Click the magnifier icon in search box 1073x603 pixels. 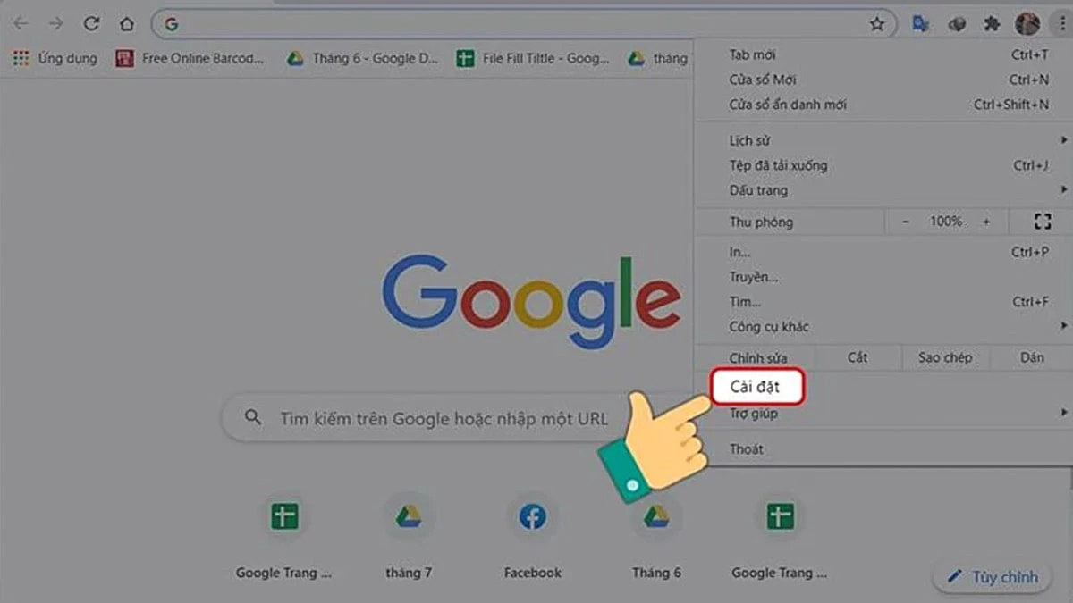coord(253,418)
